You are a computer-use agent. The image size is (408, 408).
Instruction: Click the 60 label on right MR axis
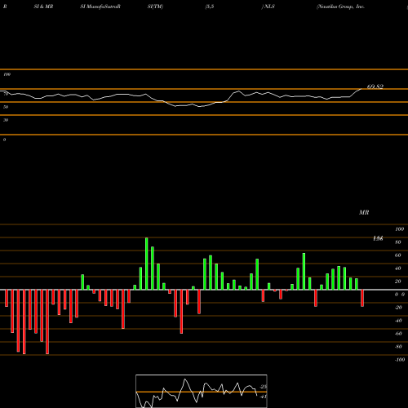[x=398, y=255]
